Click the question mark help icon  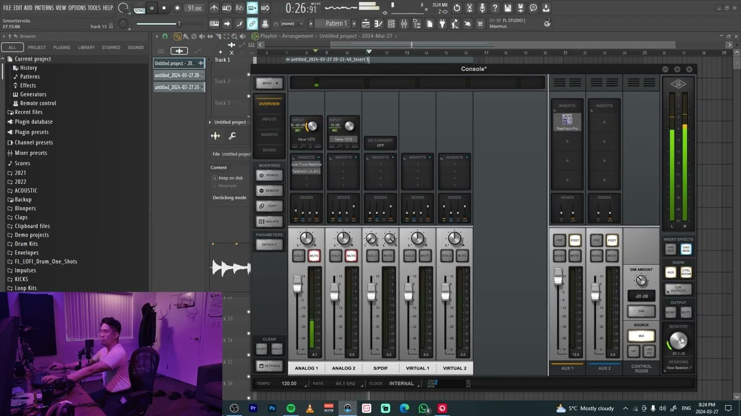pyautogui.click(x=495, y=8)
